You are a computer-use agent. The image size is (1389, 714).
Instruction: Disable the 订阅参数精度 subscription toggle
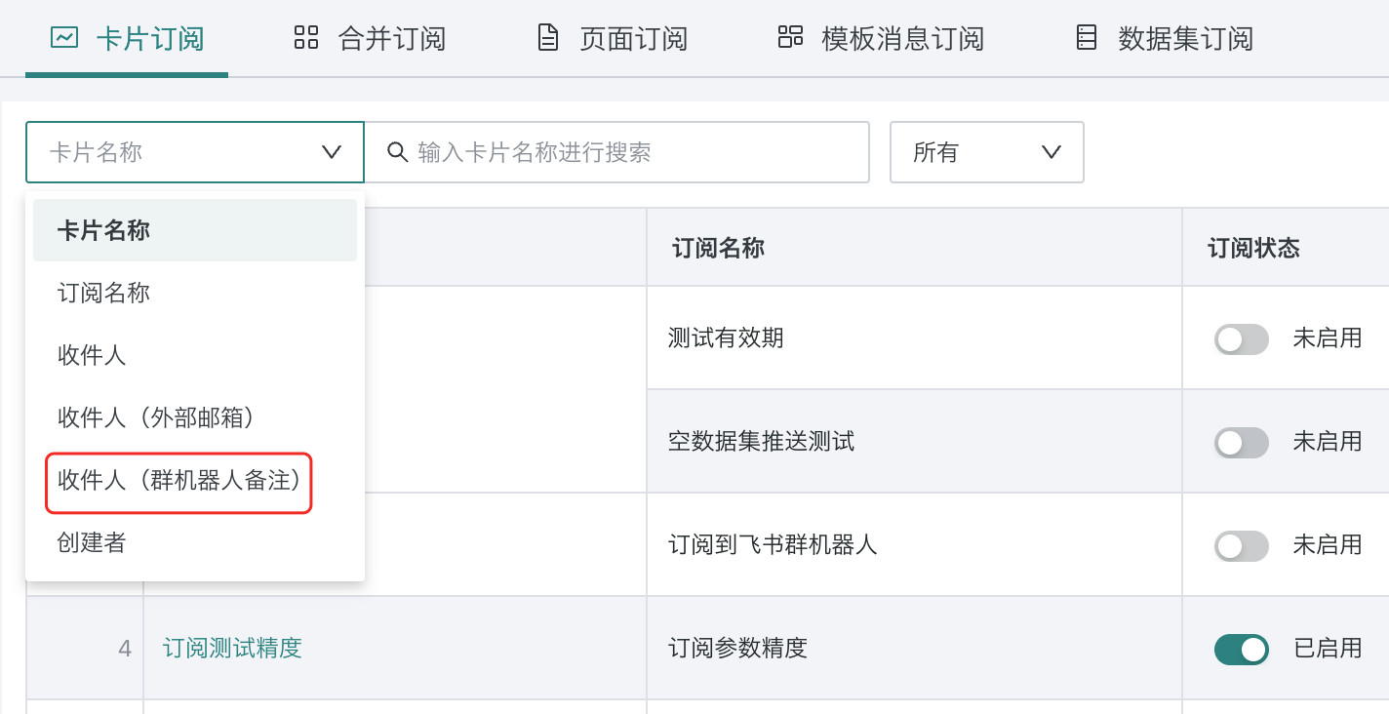[1241, 650]
